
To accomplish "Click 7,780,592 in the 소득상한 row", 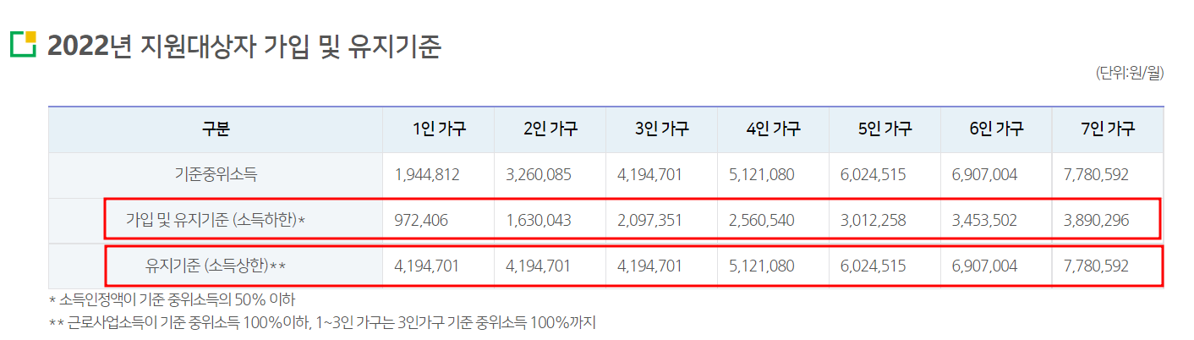I will [x=1097, y=266].
